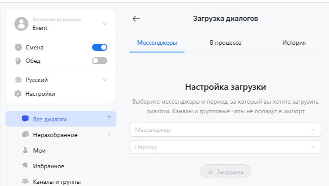Select the Мессенджеры tab

point(157,42)
